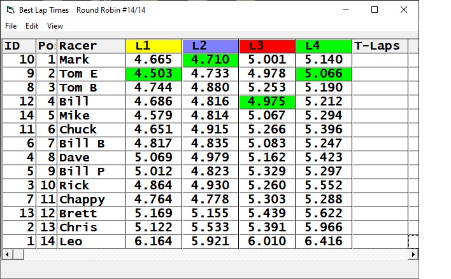Open the File menu
451x279 pixels.
(x=11, y=26)
